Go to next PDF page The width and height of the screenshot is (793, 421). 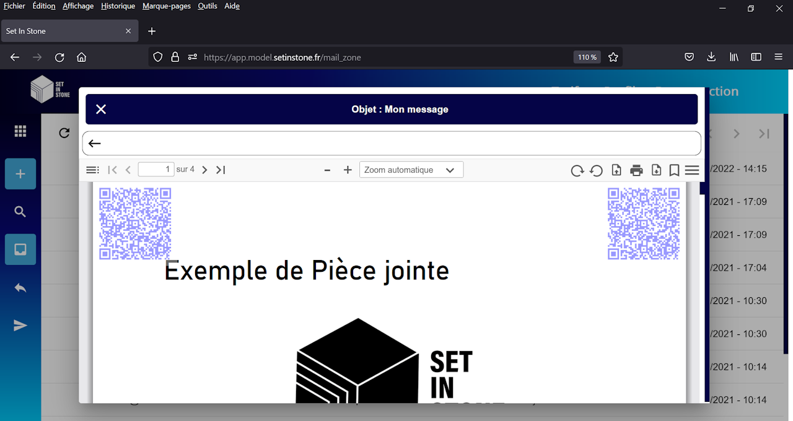204,170
